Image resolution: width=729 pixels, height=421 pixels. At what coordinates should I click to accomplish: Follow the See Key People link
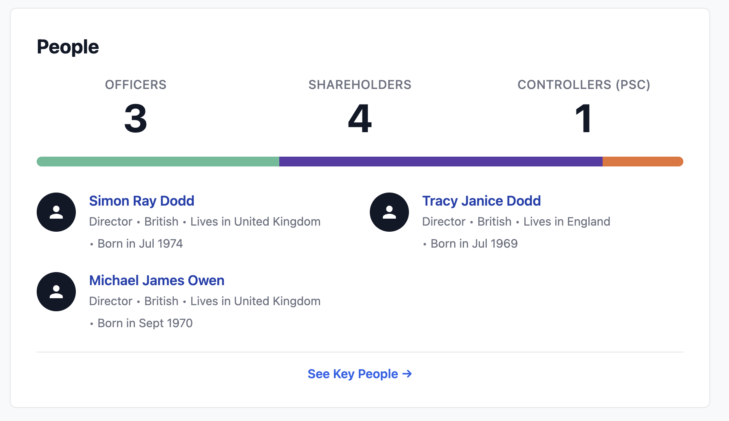tap(353, 374)
